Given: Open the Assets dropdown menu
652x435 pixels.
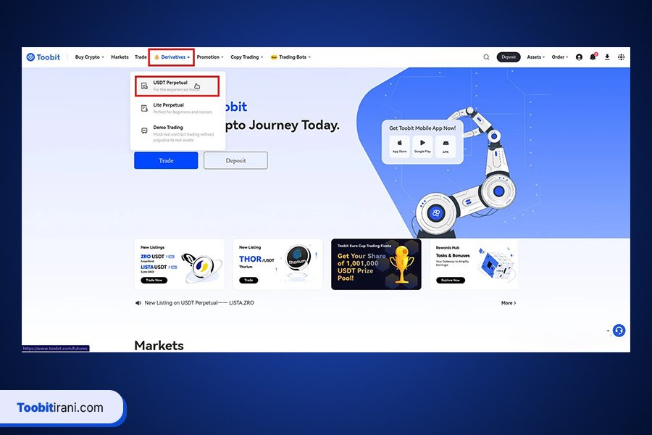Looking at the screenshot, I should pos(535,57).
